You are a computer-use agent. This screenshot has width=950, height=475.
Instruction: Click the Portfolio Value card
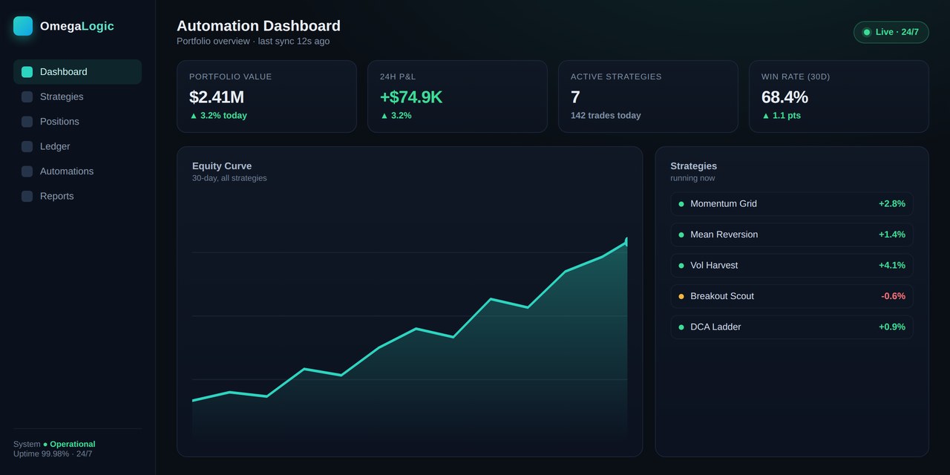[266, 96]
